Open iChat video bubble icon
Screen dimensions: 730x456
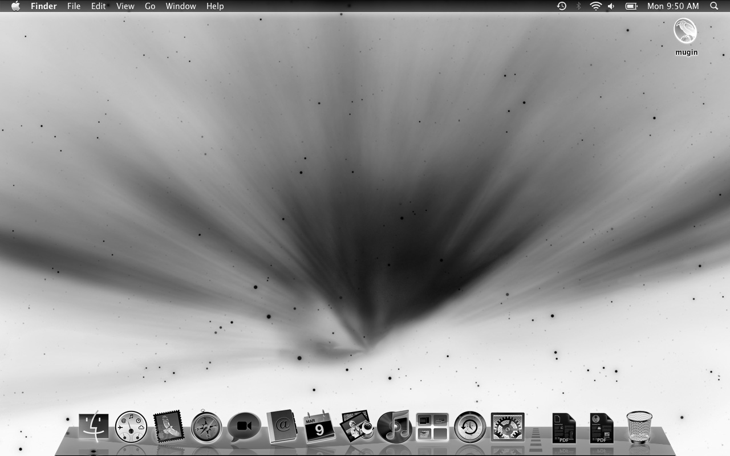point(244,427)
